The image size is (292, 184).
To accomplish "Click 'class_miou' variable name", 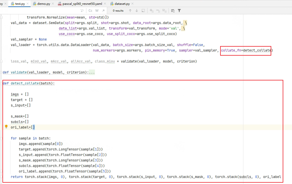I will [x=105, y=61].
